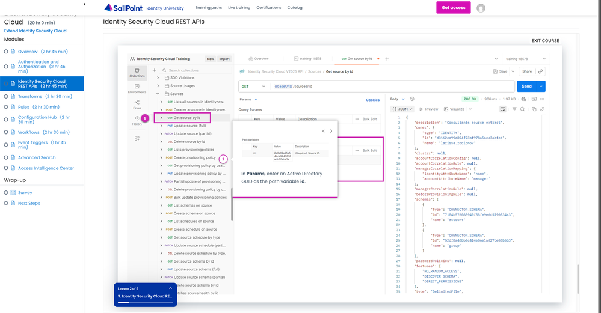This screenshot has height=313, width=601.
Task: Collapse the Sources folder
Action: tap(158, 94)
